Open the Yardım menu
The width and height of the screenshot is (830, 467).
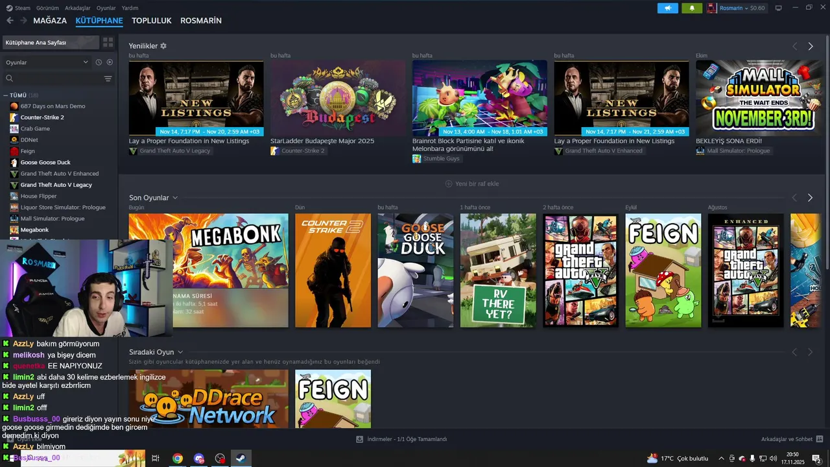tap(130, 8)
